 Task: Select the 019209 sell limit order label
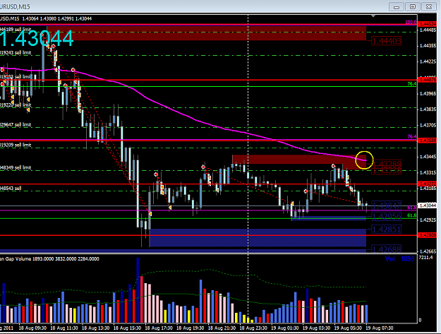point(16,145)
